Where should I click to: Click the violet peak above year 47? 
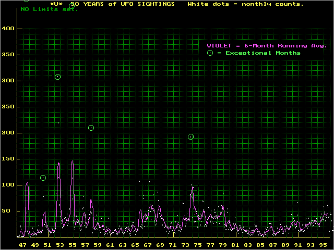pos(27,183)
